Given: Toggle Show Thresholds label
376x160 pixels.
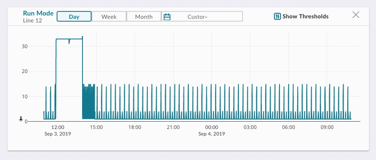Looking at the screenshot, I should pyautogui.click(x=305, y=16).
